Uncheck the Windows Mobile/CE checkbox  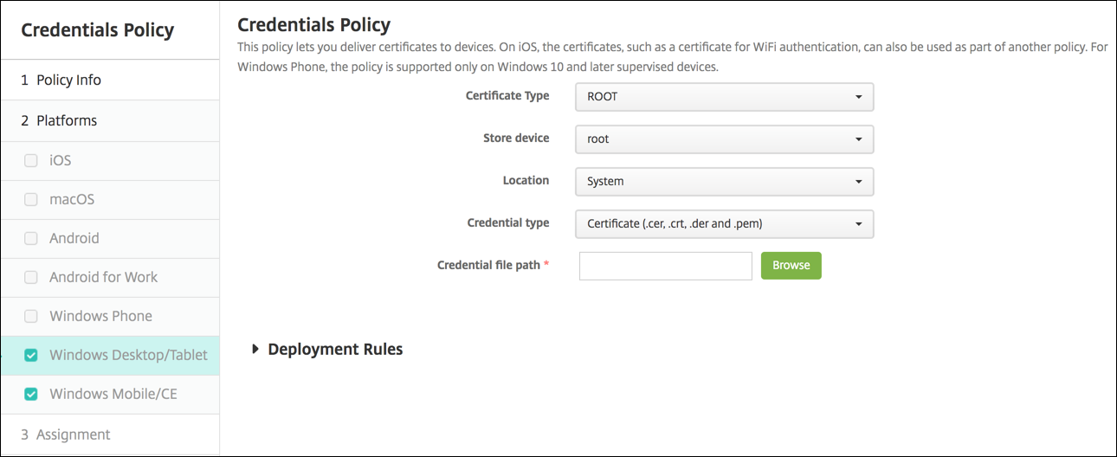(x=31, y=394)
